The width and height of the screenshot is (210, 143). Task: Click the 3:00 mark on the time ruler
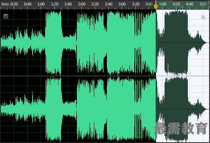tap(122, 4)
